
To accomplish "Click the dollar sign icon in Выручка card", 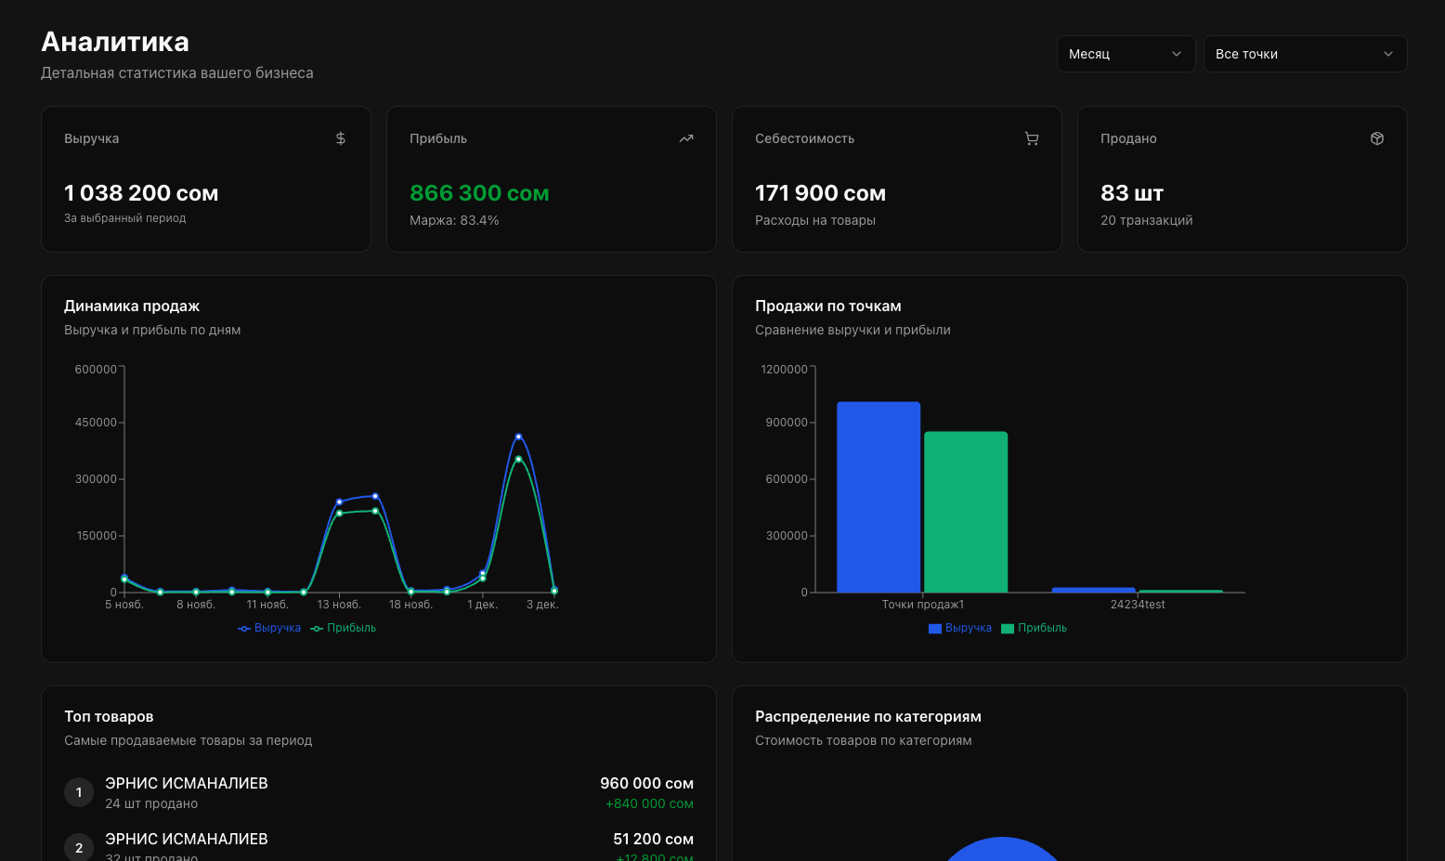I will pos(341,138).
